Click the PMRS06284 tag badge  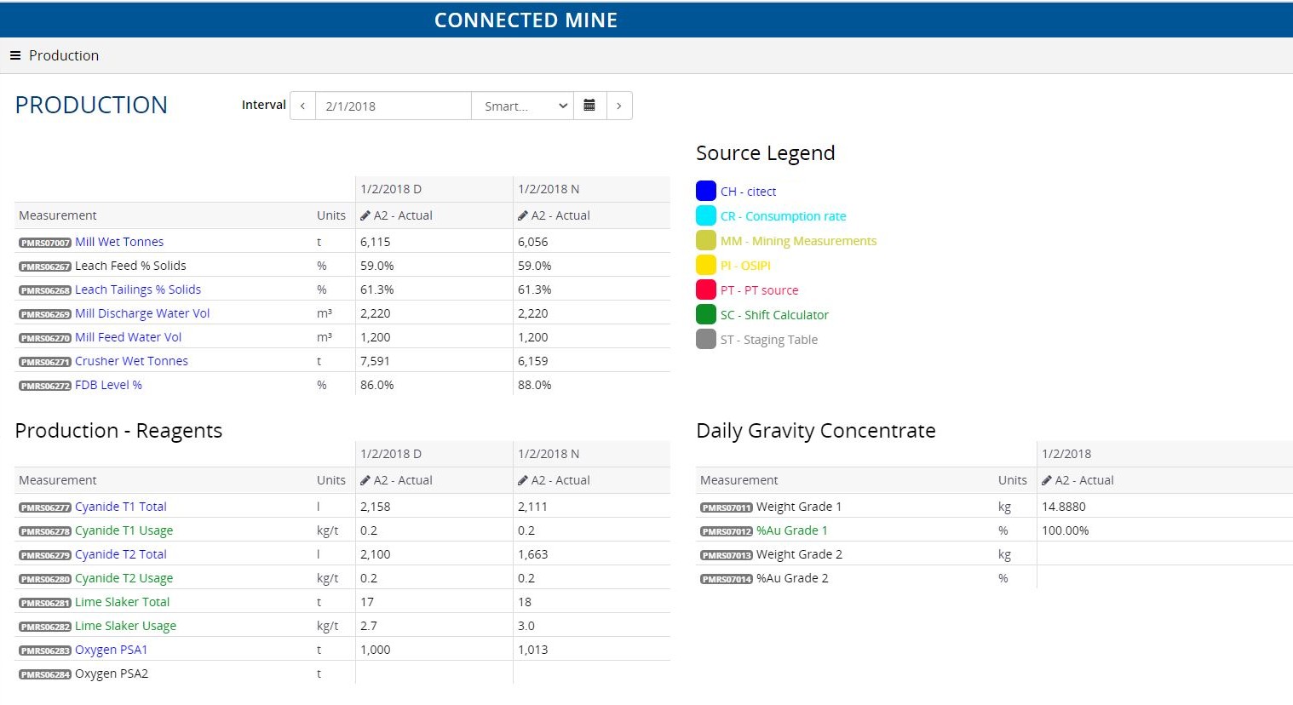45,674
